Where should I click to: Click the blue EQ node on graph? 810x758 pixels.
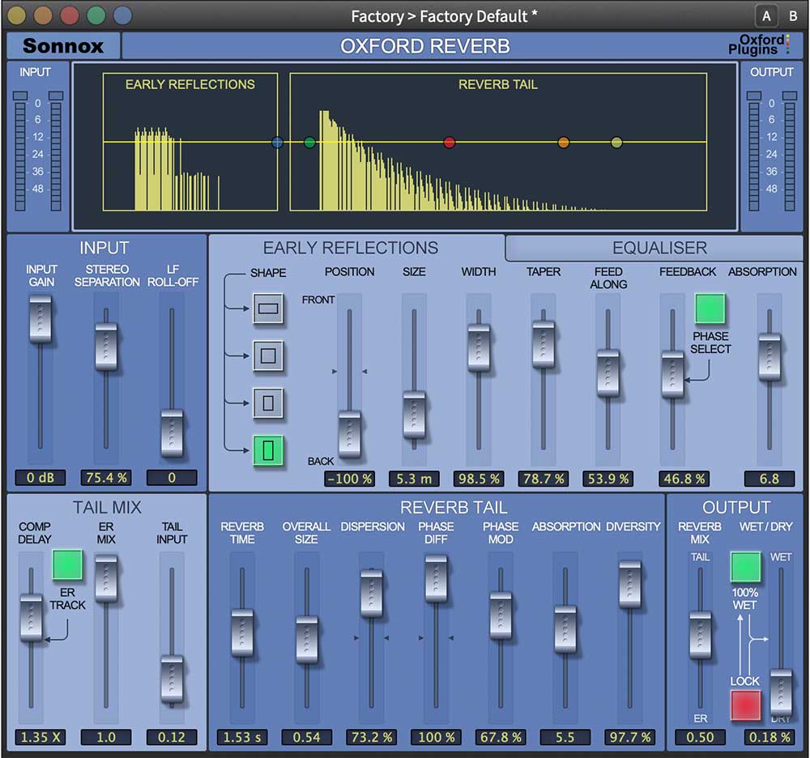pyautogui.click(x=277, y=143)
